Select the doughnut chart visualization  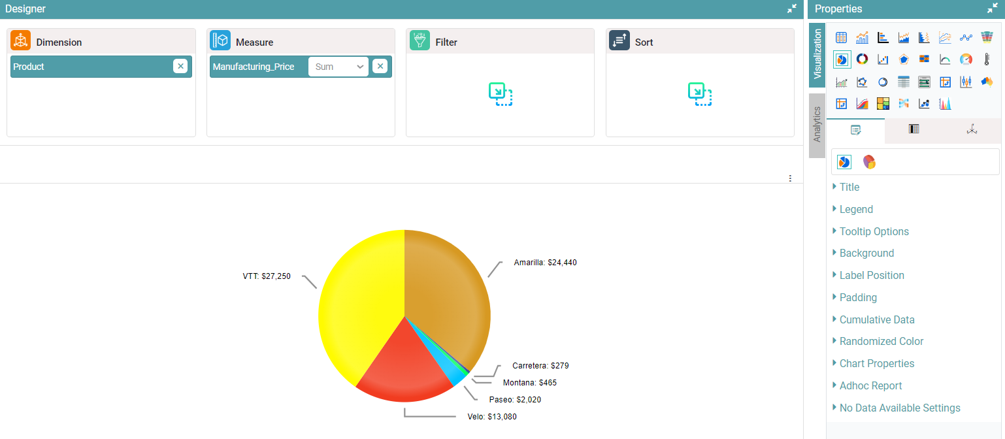point(862,59)
